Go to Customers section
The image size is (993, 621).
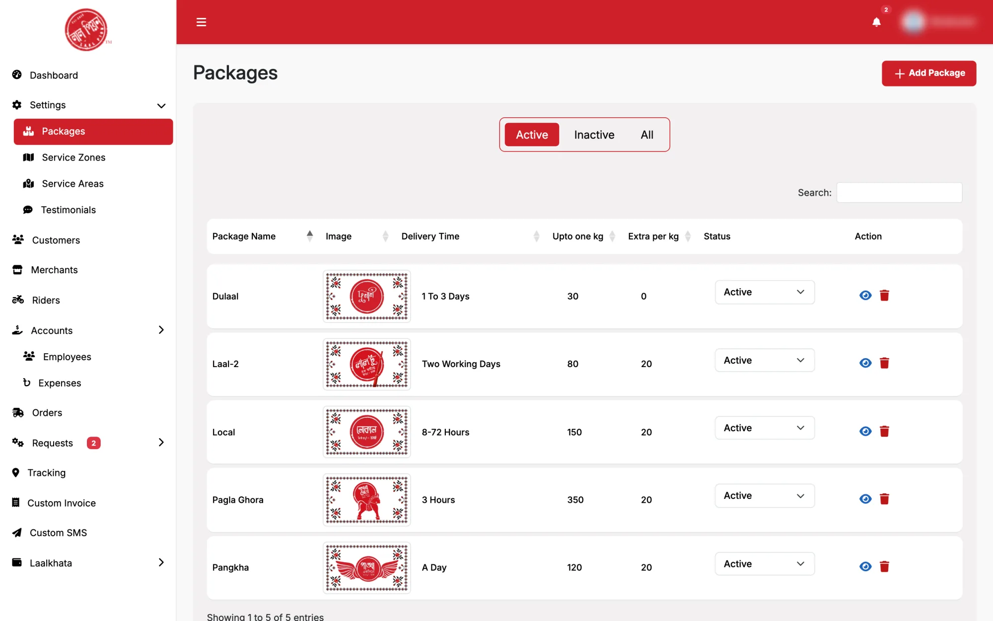pyautogui.click(x=56, y=240)
